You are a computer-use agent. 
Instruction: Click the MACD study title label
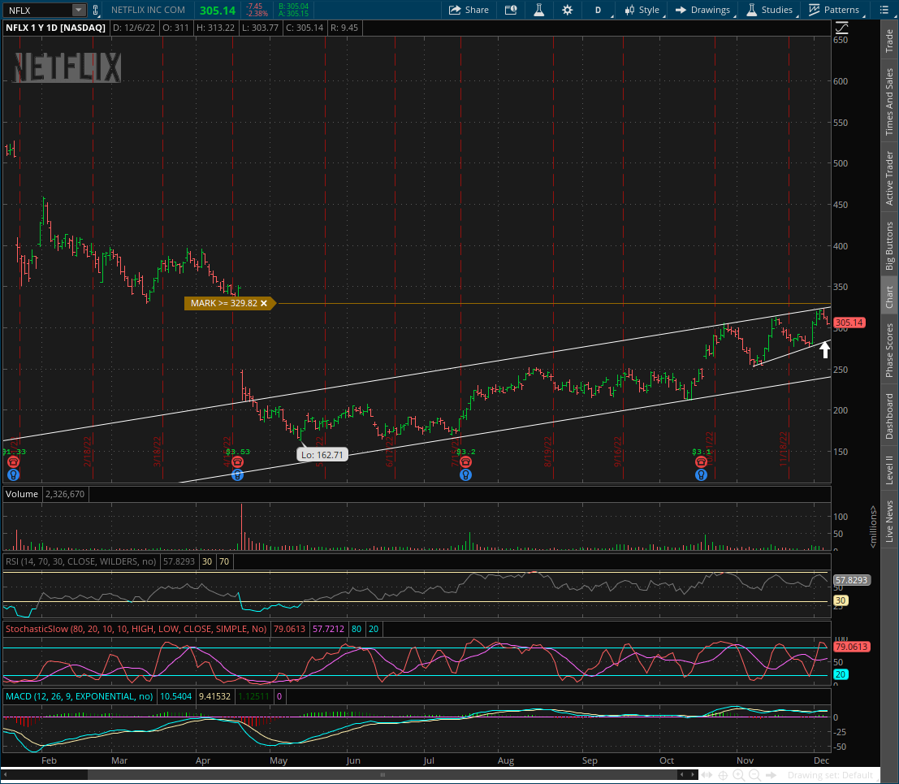[x=79, y=696]
